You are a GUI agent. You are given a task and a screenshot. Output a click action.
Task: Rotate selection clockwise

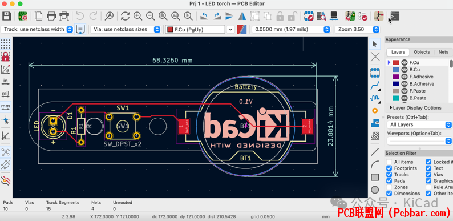tap(217, 16)
